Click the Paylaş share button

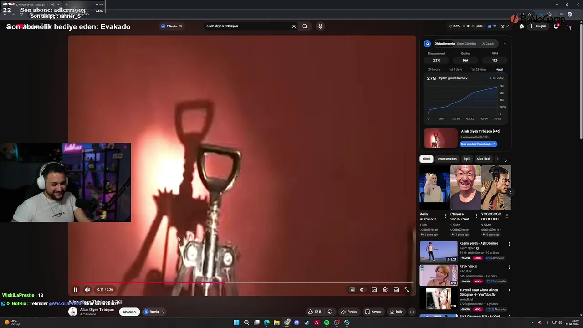pyautogui.click(x=349, y=312)
